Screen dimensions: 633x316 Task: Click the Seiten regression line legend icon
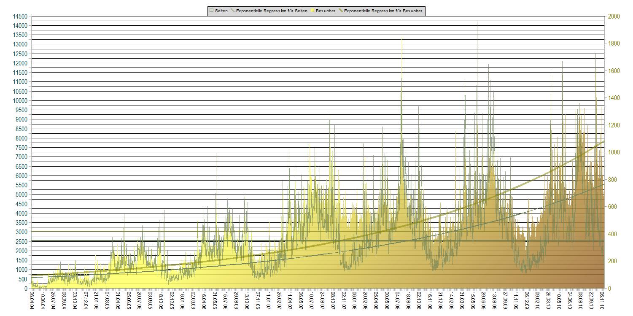click(x=232, y=11)
